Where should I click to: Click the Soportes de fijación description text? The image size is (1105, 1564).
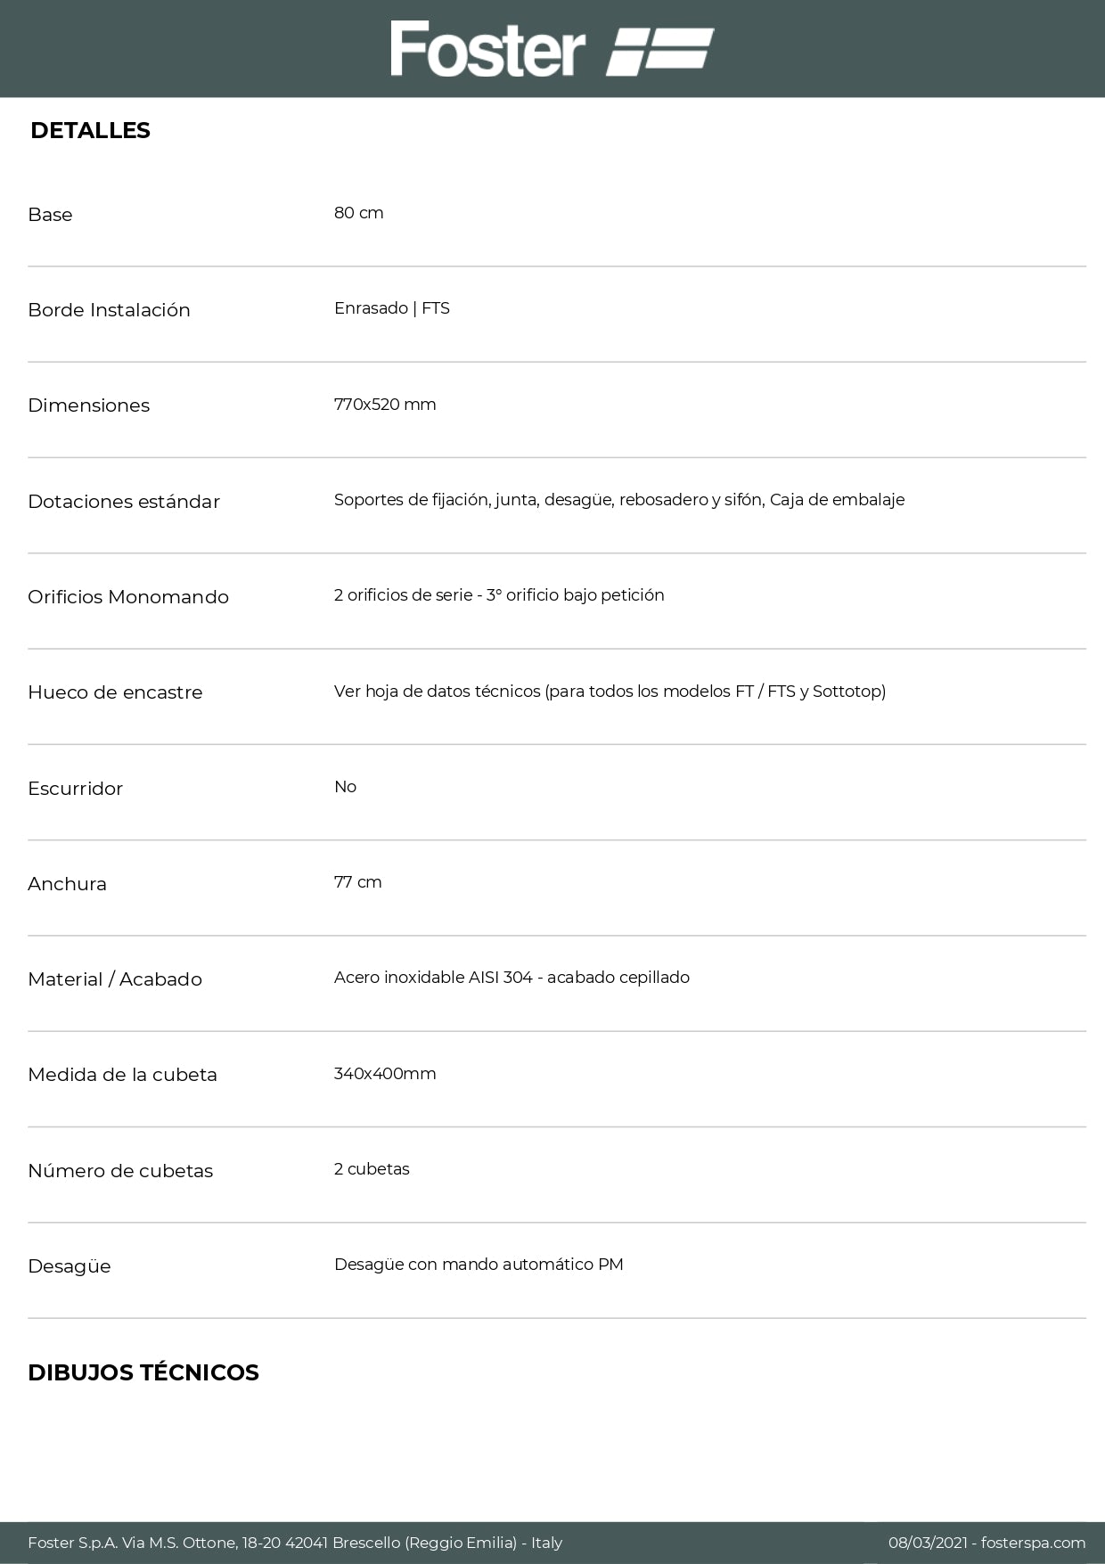[x=618, y=500]
